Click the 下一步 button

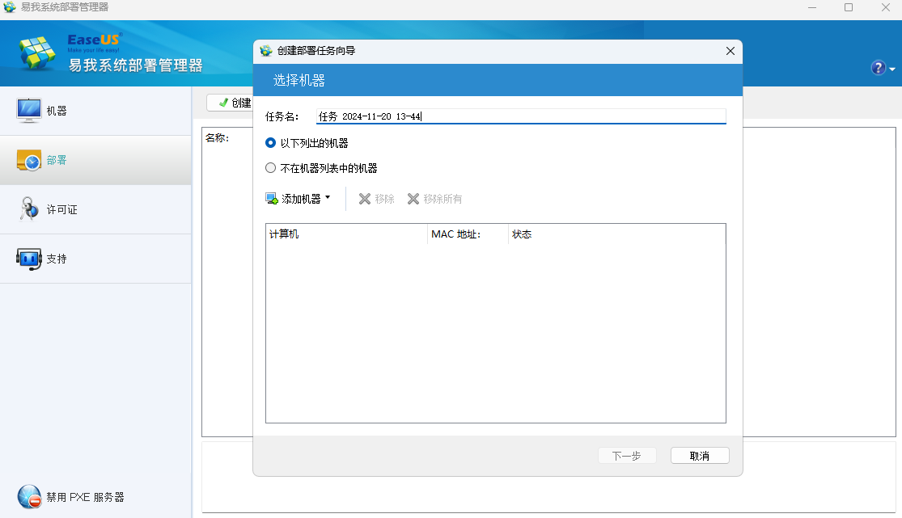[x=627, y=456]
